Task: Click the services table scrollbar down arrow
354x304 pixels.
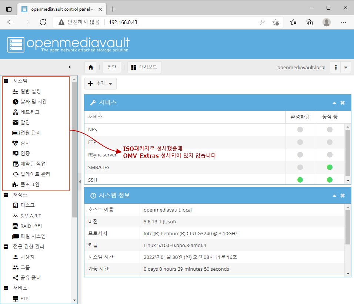Action: [x=348, y=181]
